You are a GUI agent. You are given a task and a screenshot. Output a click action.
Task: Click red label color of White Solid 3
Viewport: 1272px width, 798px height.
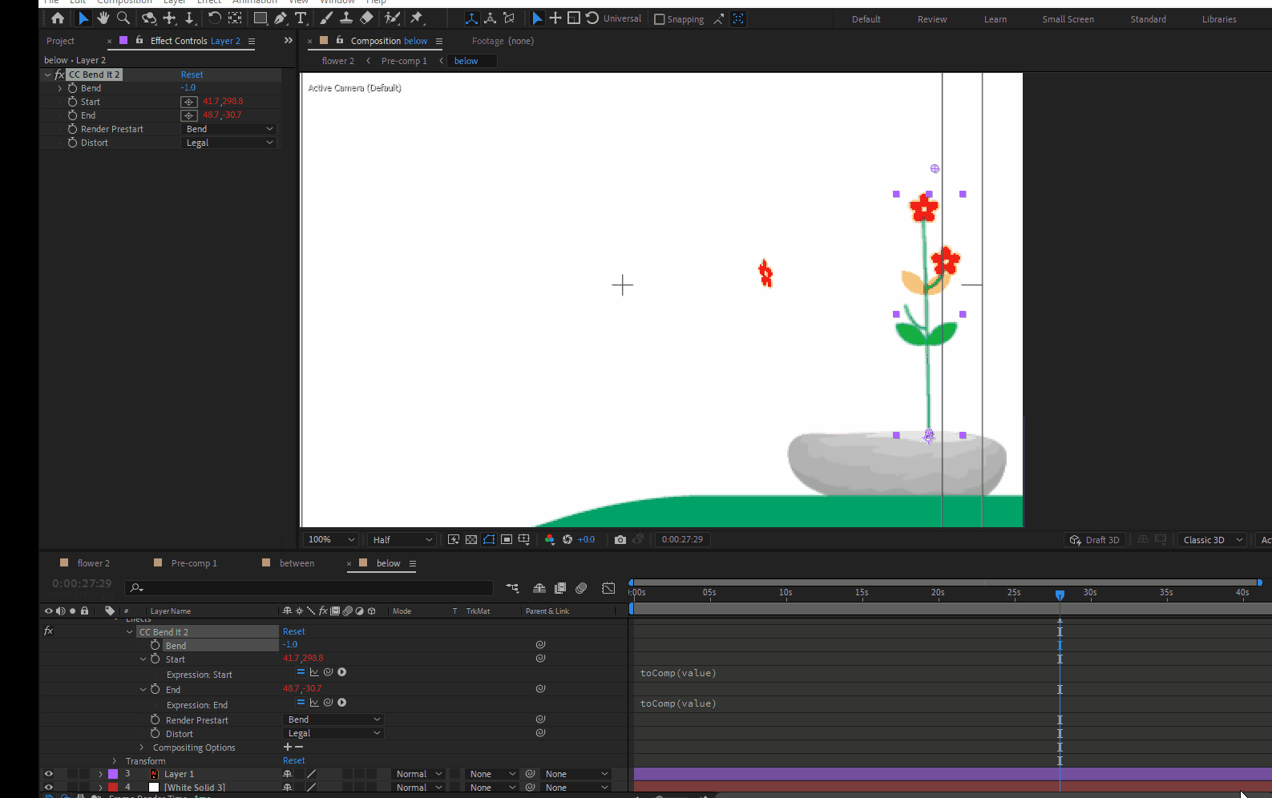pyautogui.click(x=113, y=788)
